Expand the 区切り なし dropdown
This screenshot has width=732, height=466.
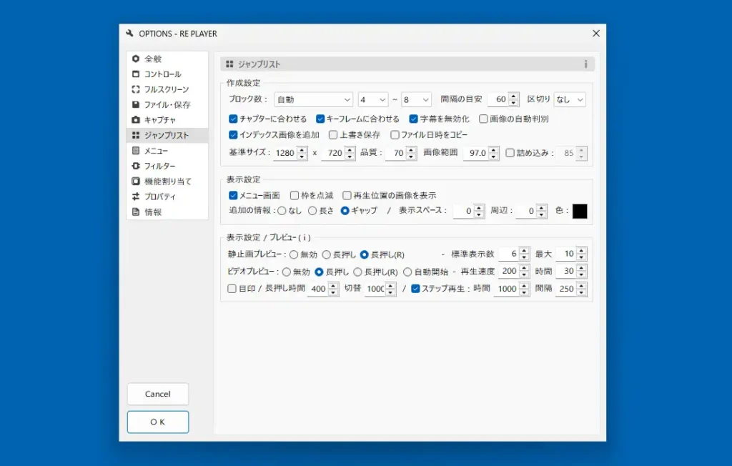(568, 99)
